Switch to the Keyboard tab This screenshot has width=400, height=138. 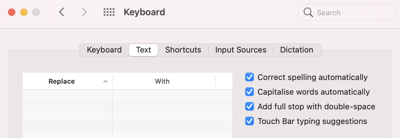104,50
